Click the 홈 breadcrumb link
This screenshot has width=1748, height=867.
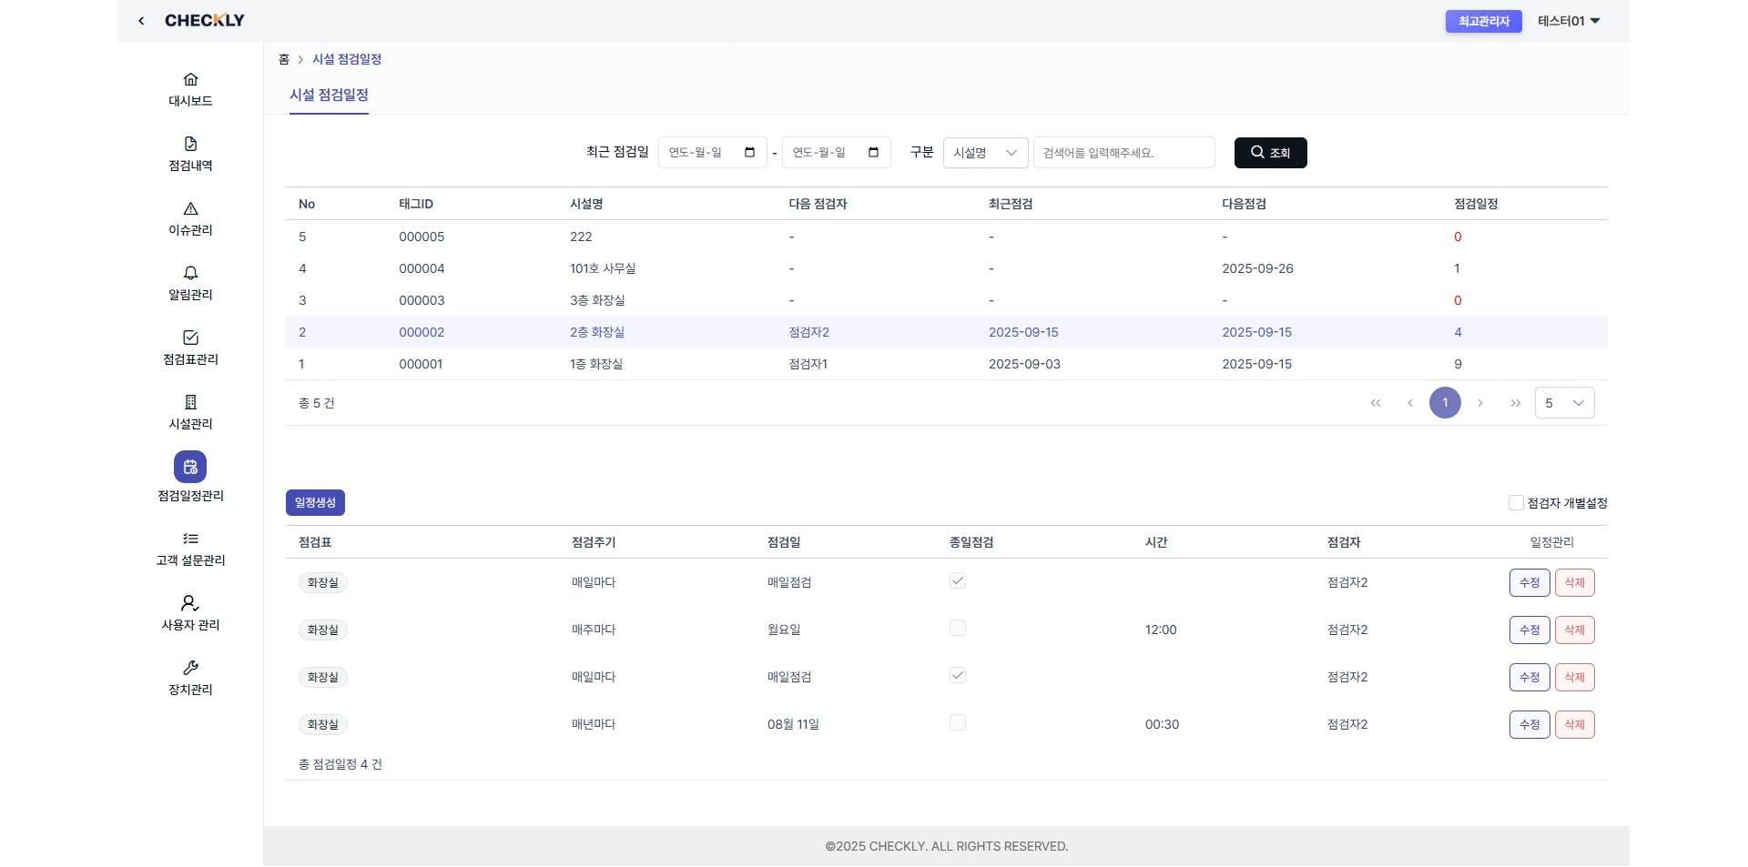(284, 59)
